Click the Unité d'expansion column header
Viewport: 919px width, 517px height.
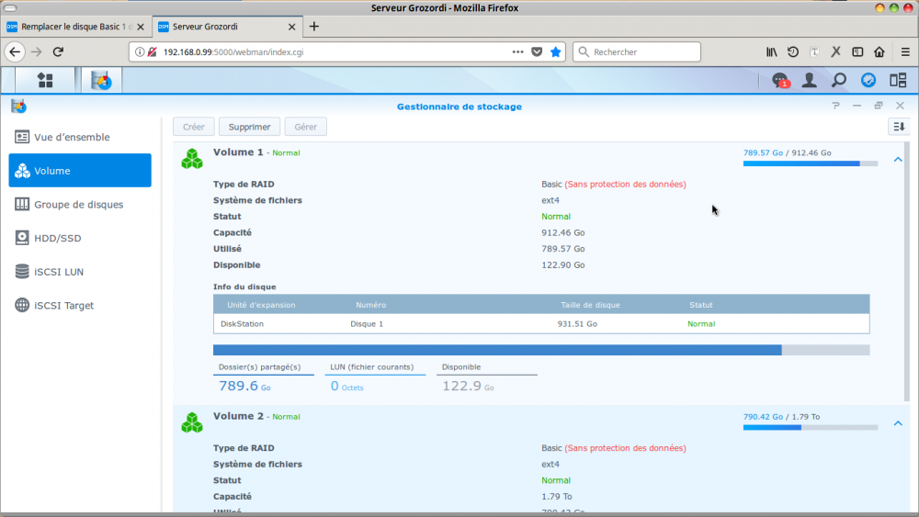261,305
